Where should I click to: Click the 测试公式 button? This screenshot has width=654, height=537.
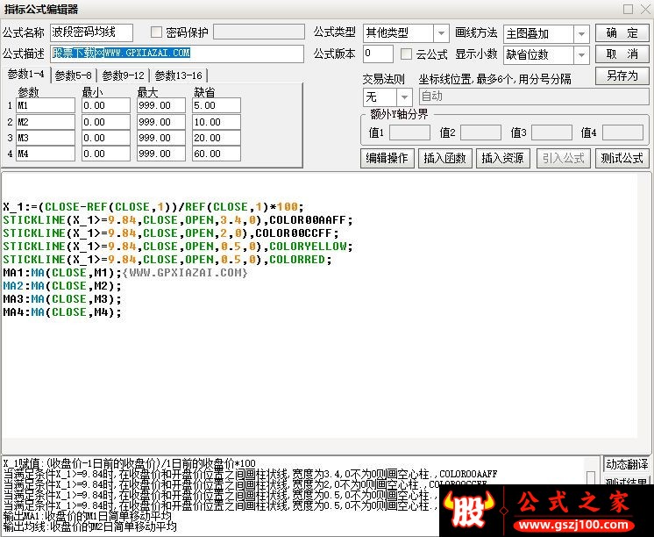622,158
